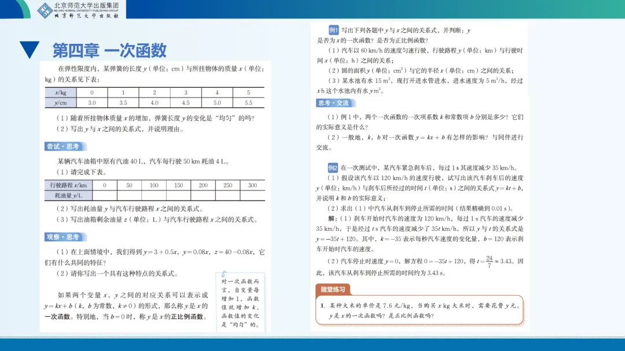625x351 pixels.
Task: Click the line about 弹簧长度 y 的变化是"均匀"
Action: (x=156, y=118)
